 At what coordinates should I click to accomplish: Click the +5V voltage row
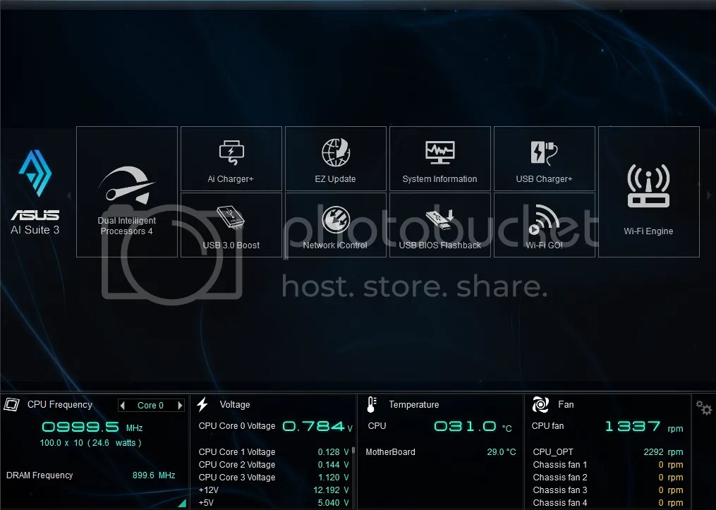[274, 503]
